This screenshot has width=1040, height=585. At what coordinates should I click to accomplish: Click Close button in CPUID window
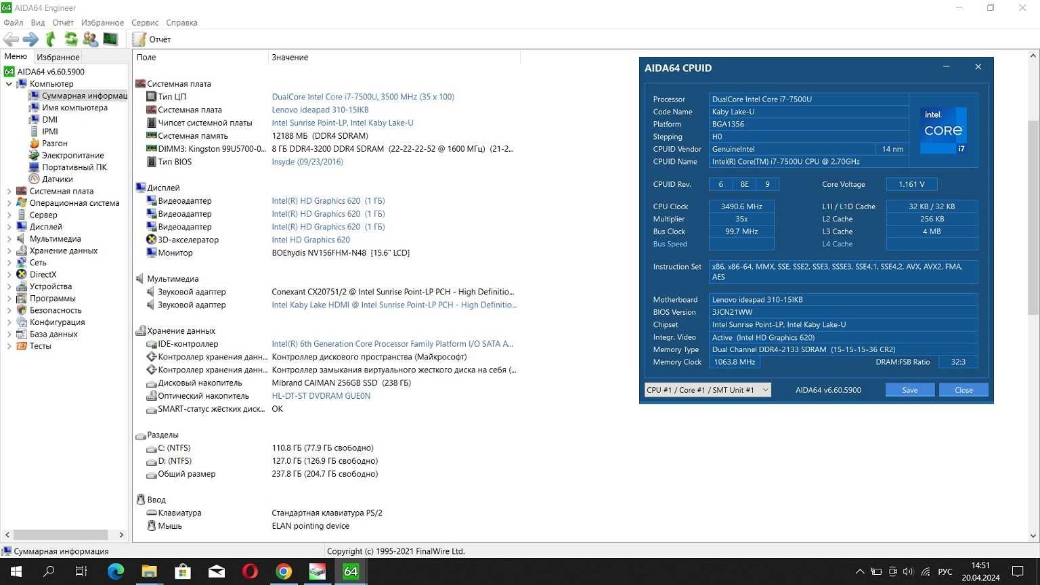pos(963,390)
